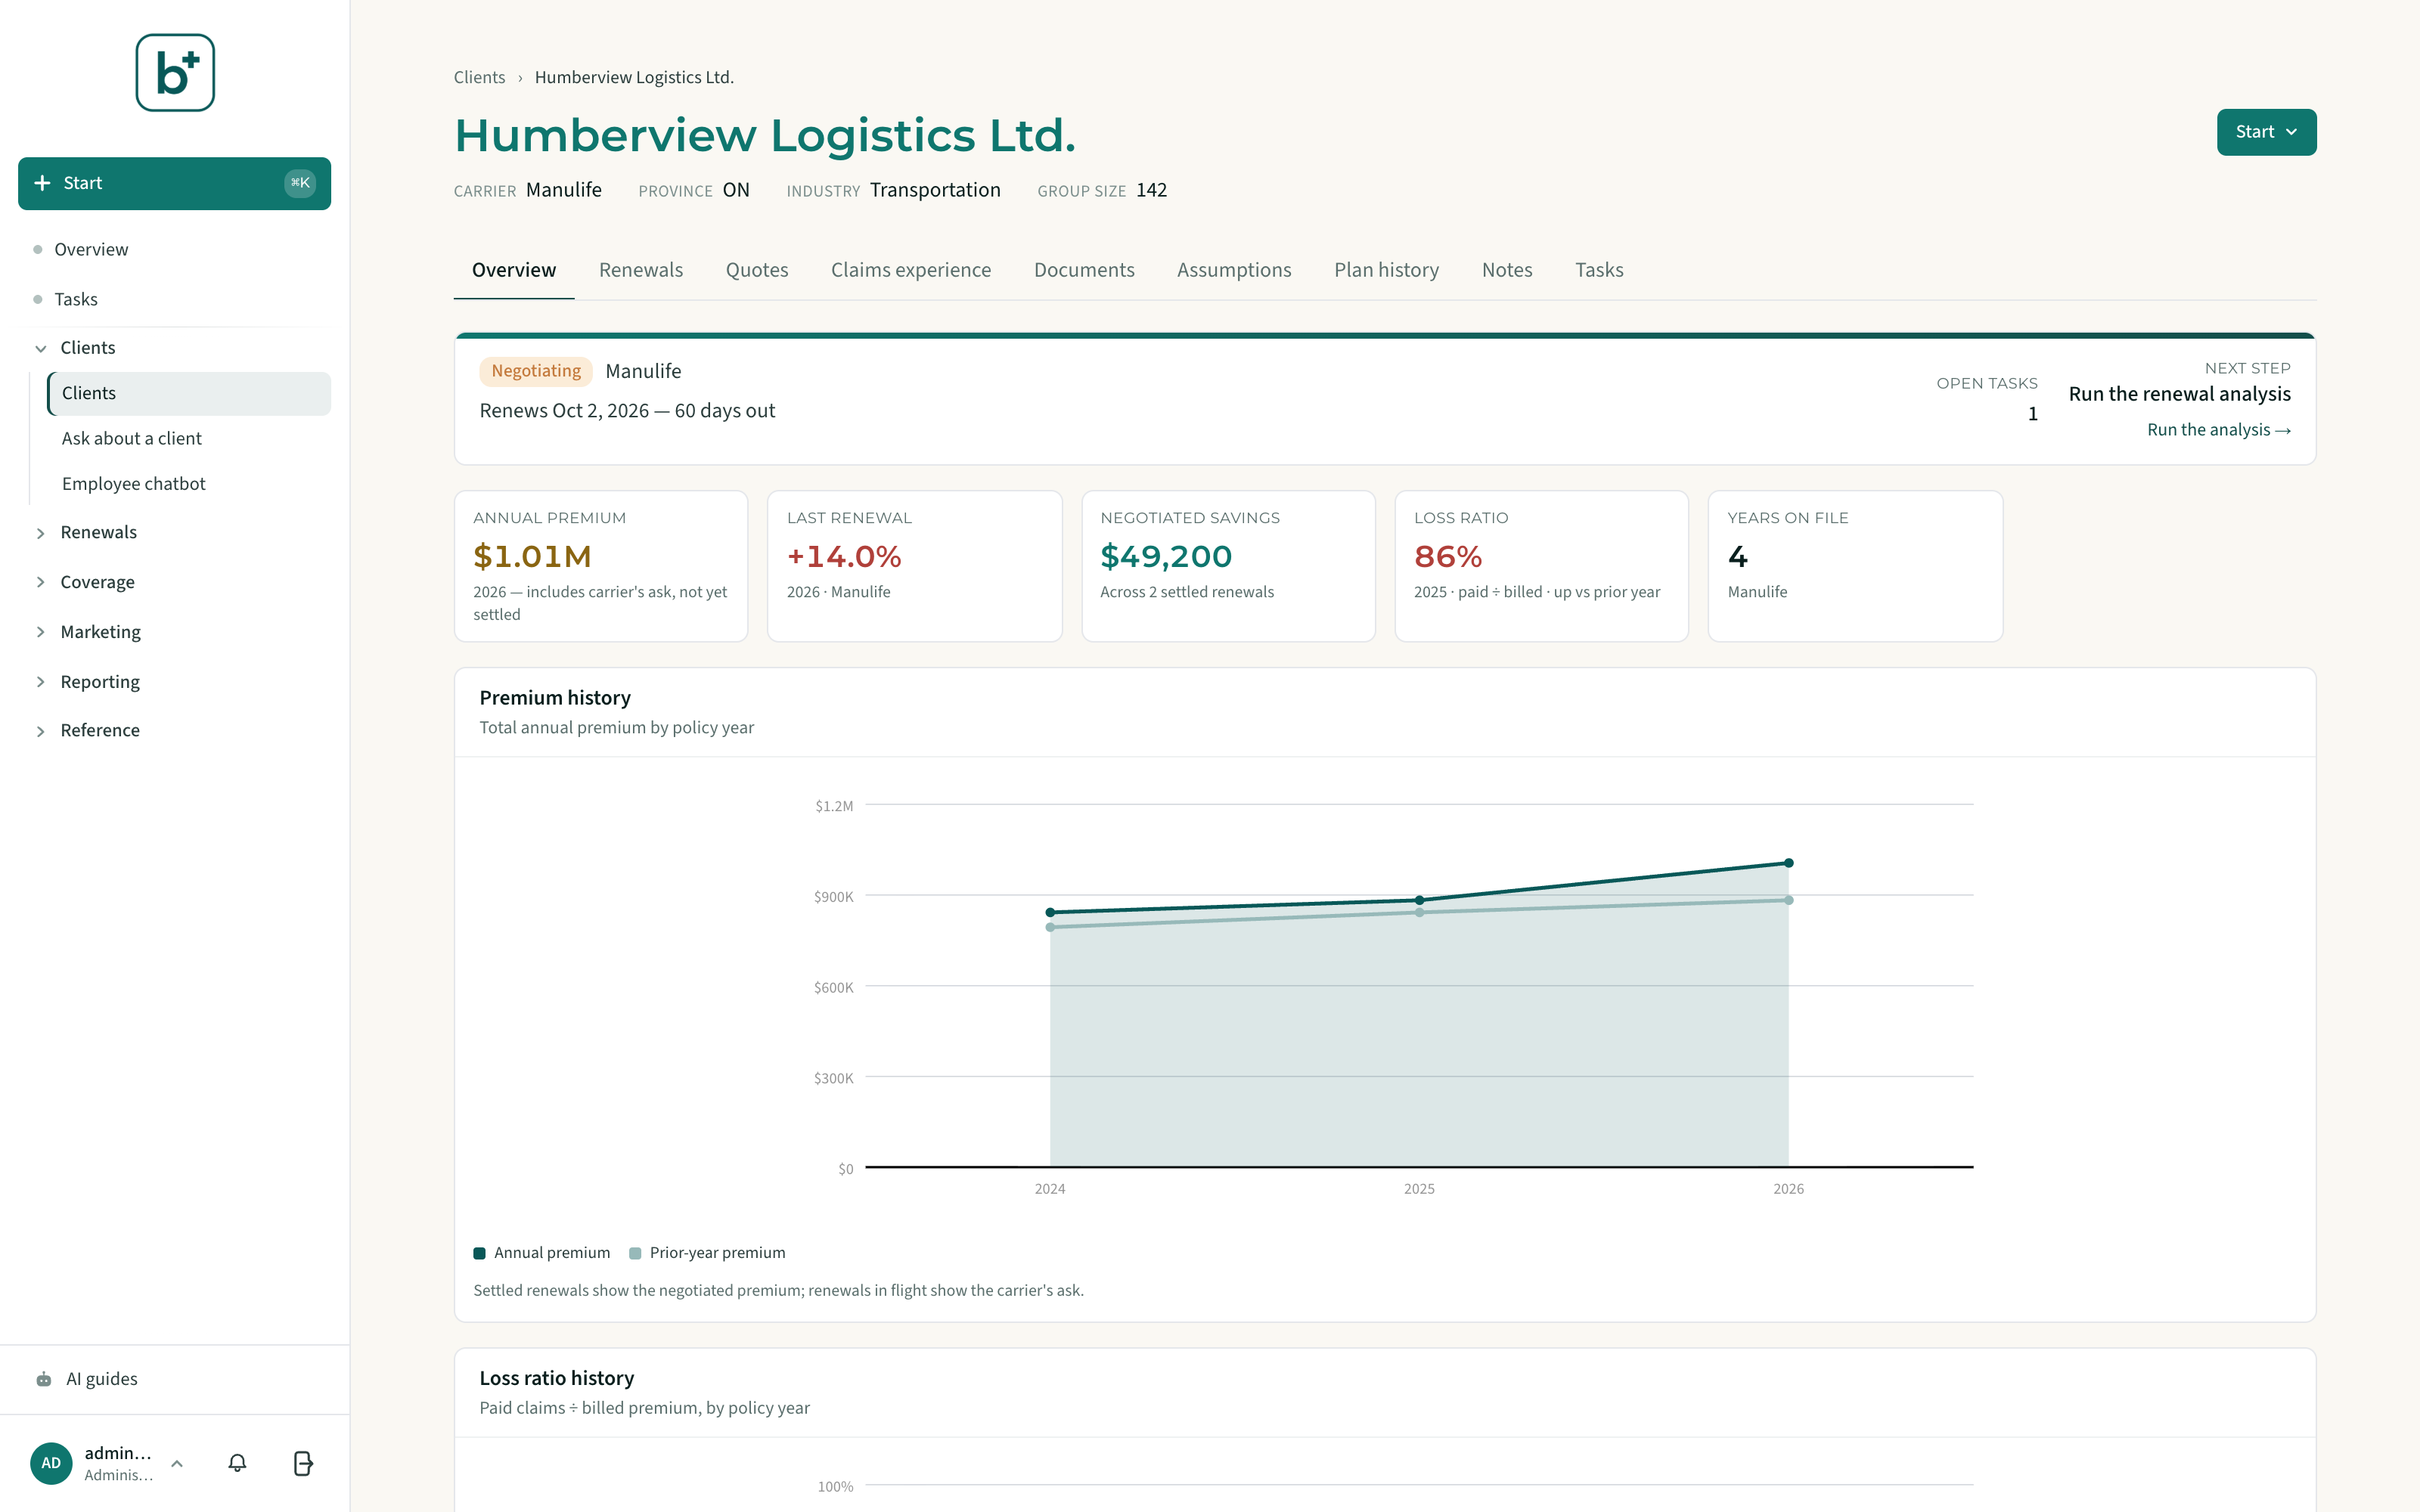2420x1512 pixels.
Task: Click the 2025 x-axis label
Action: click(x=1419, y=1189)
